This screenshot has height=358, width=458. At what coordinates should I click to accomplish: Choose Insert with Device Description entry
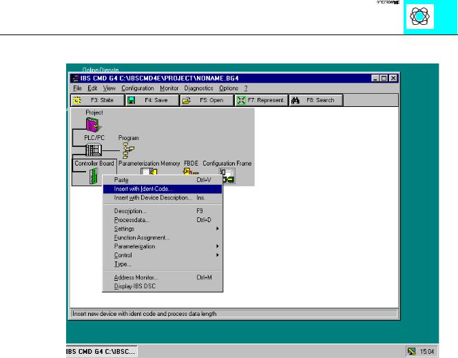163,198
